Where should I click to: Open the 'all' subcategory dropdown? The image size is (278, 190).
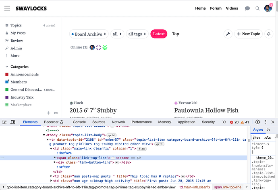point(117,34)
